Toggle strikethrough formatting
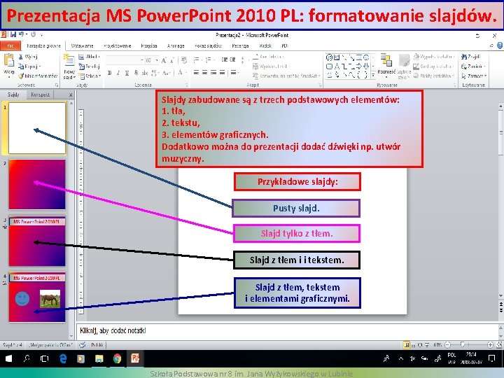This screenshot has height=378, width=504. point(145,73)
